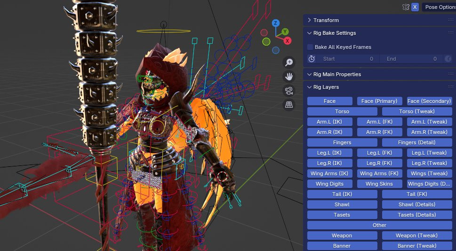Click Leg.R (FK) layer button
This screenshot has width=456, height=251.
pyautogui.click(x=379, y=163)
